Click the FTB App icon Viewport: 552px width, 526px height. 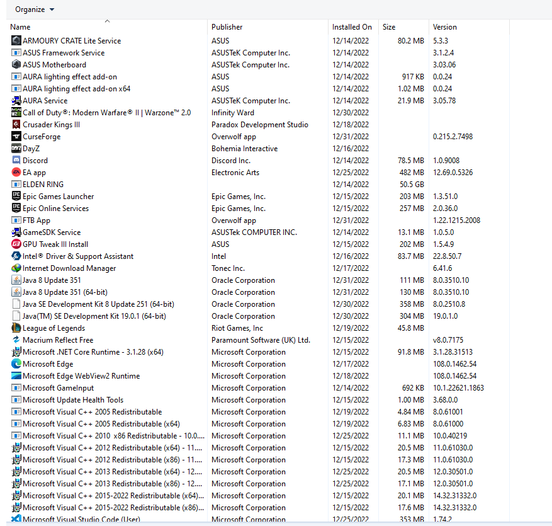coord(16,220)
